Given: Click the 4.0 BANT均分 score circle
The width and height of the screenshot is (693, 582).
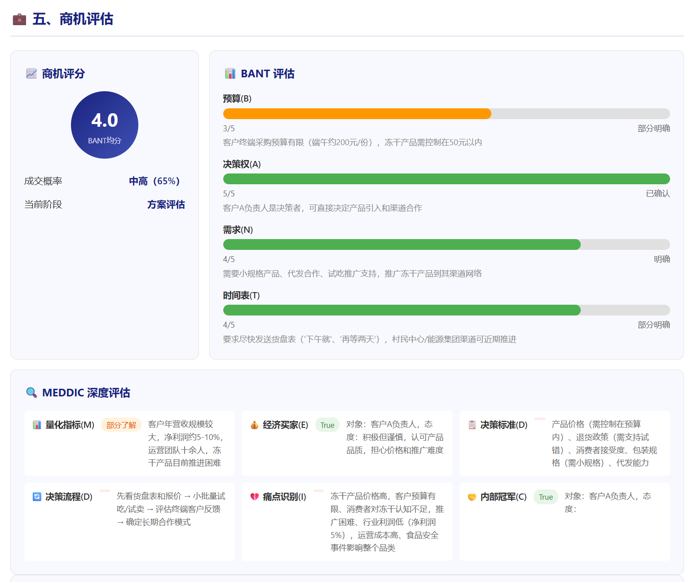Looking at the screenshot, I should (x=105, y=125).
